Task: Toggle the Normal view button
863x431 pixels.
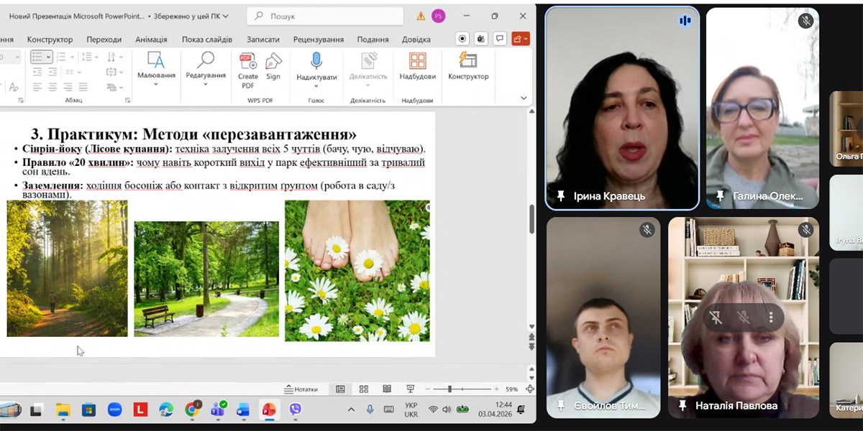Action: (x=340, y=389)
